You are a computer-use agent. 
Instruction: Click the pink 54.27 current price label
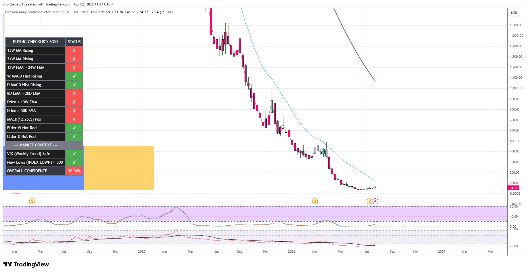[514, 188]
